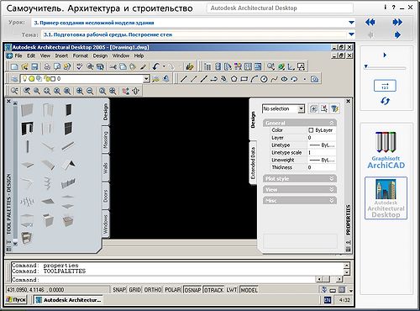Click the Pan arrows icon
This screenshot has height=311, width=420.
(x=136, y=91)
